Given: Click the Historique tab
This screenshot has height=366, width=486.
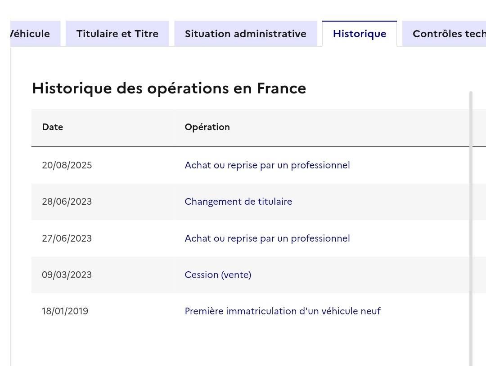Looking at the screenshot, I should point(360,33).
